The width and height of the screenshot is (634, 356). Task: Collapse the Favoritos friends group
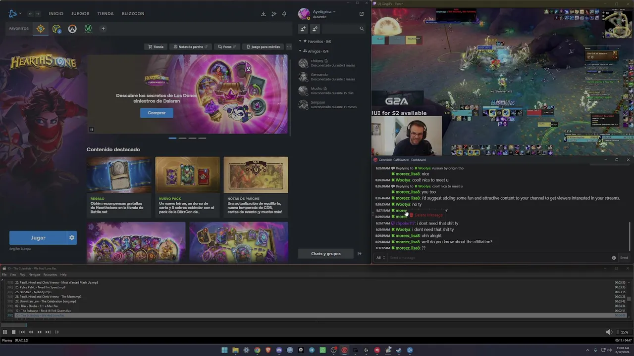point(300,42)
